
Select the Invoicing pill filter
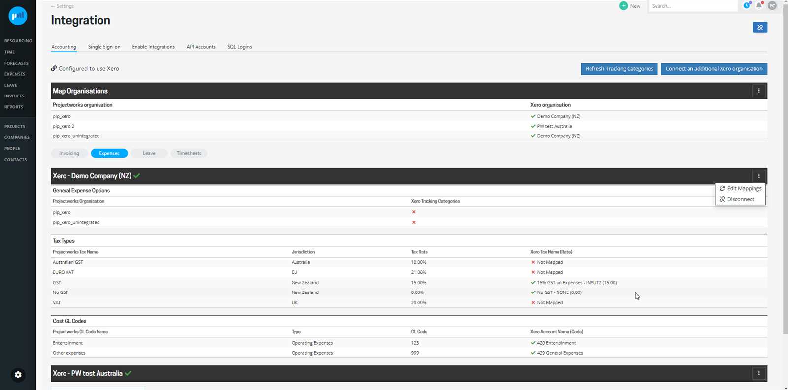point(69,153)
